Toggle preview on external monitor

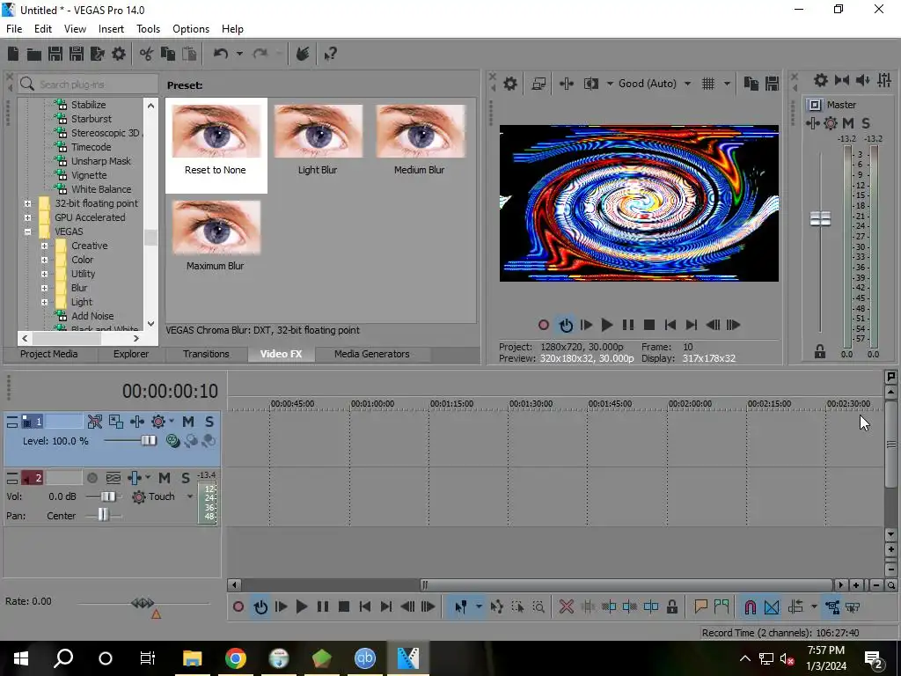(x=538, y=84)
